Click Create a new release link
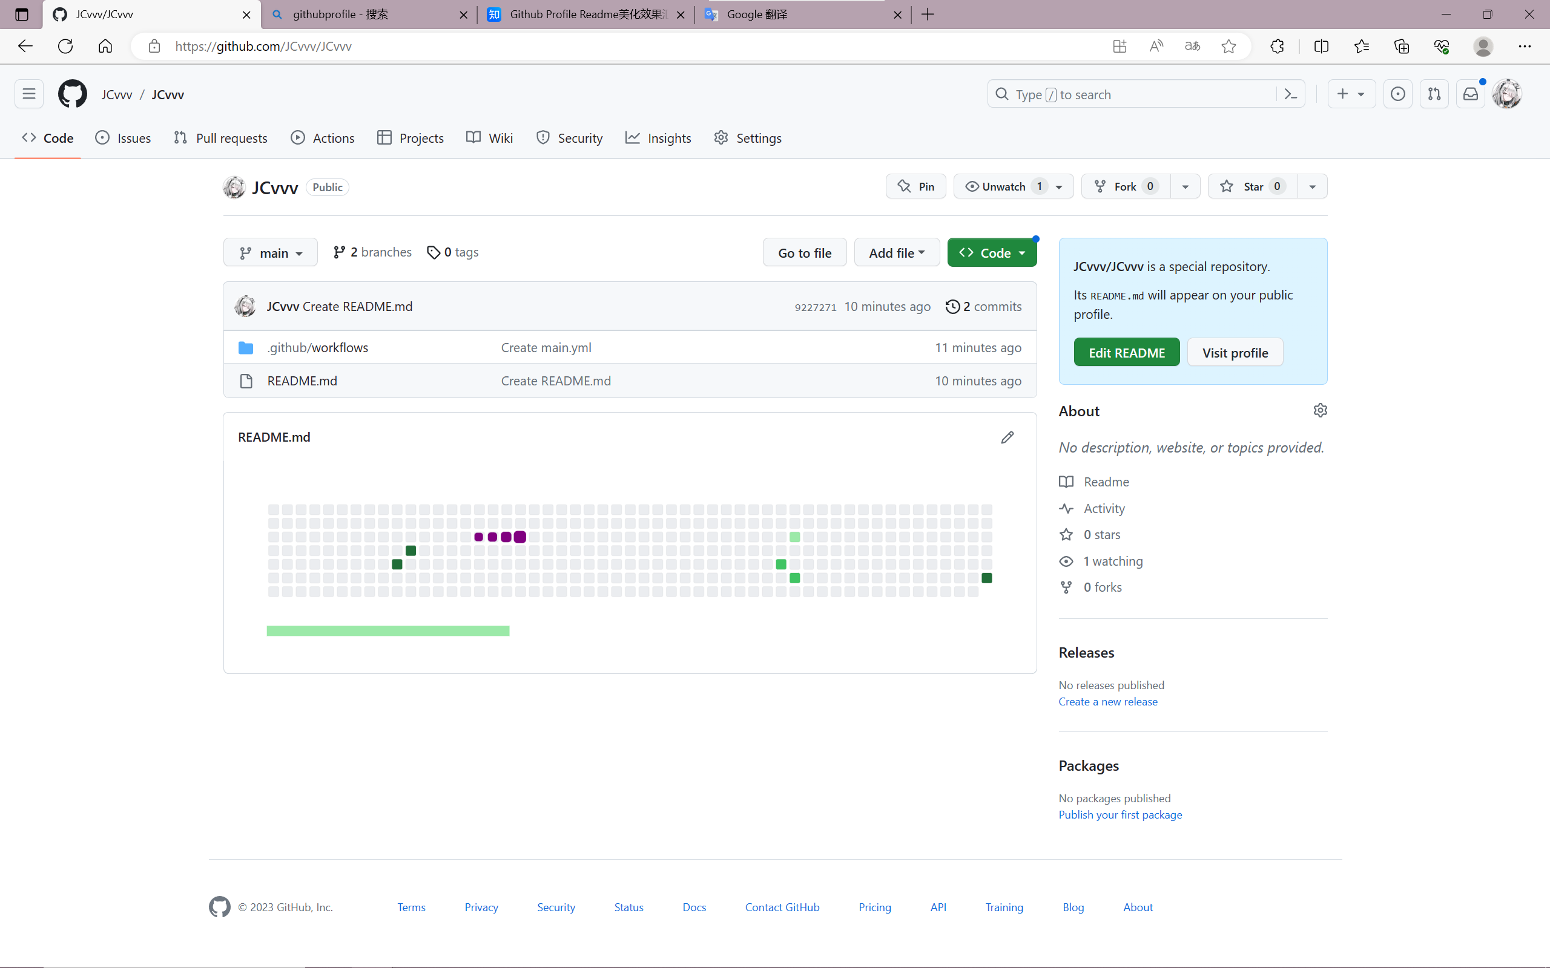This screenshot has width=1550, height=968. click(1107, 702)
